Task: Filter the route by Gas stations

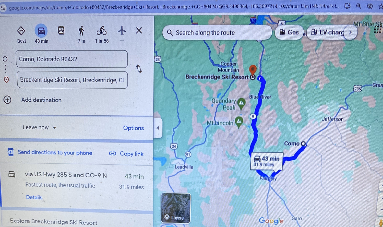Action: coord(289,32)
